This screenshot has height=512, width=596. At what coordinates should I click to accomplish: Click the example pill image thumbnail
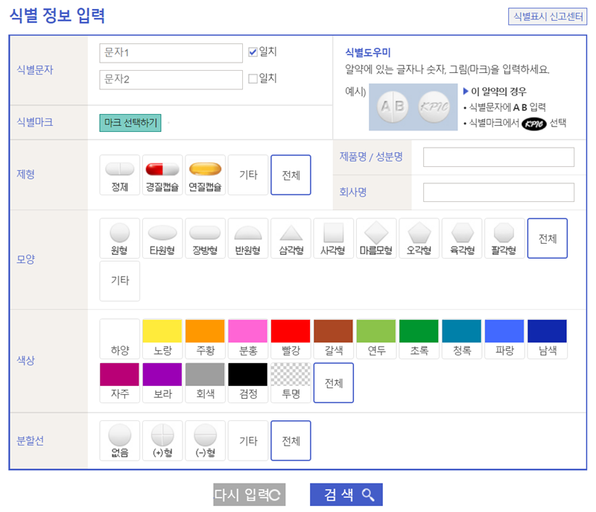(413, 107)
